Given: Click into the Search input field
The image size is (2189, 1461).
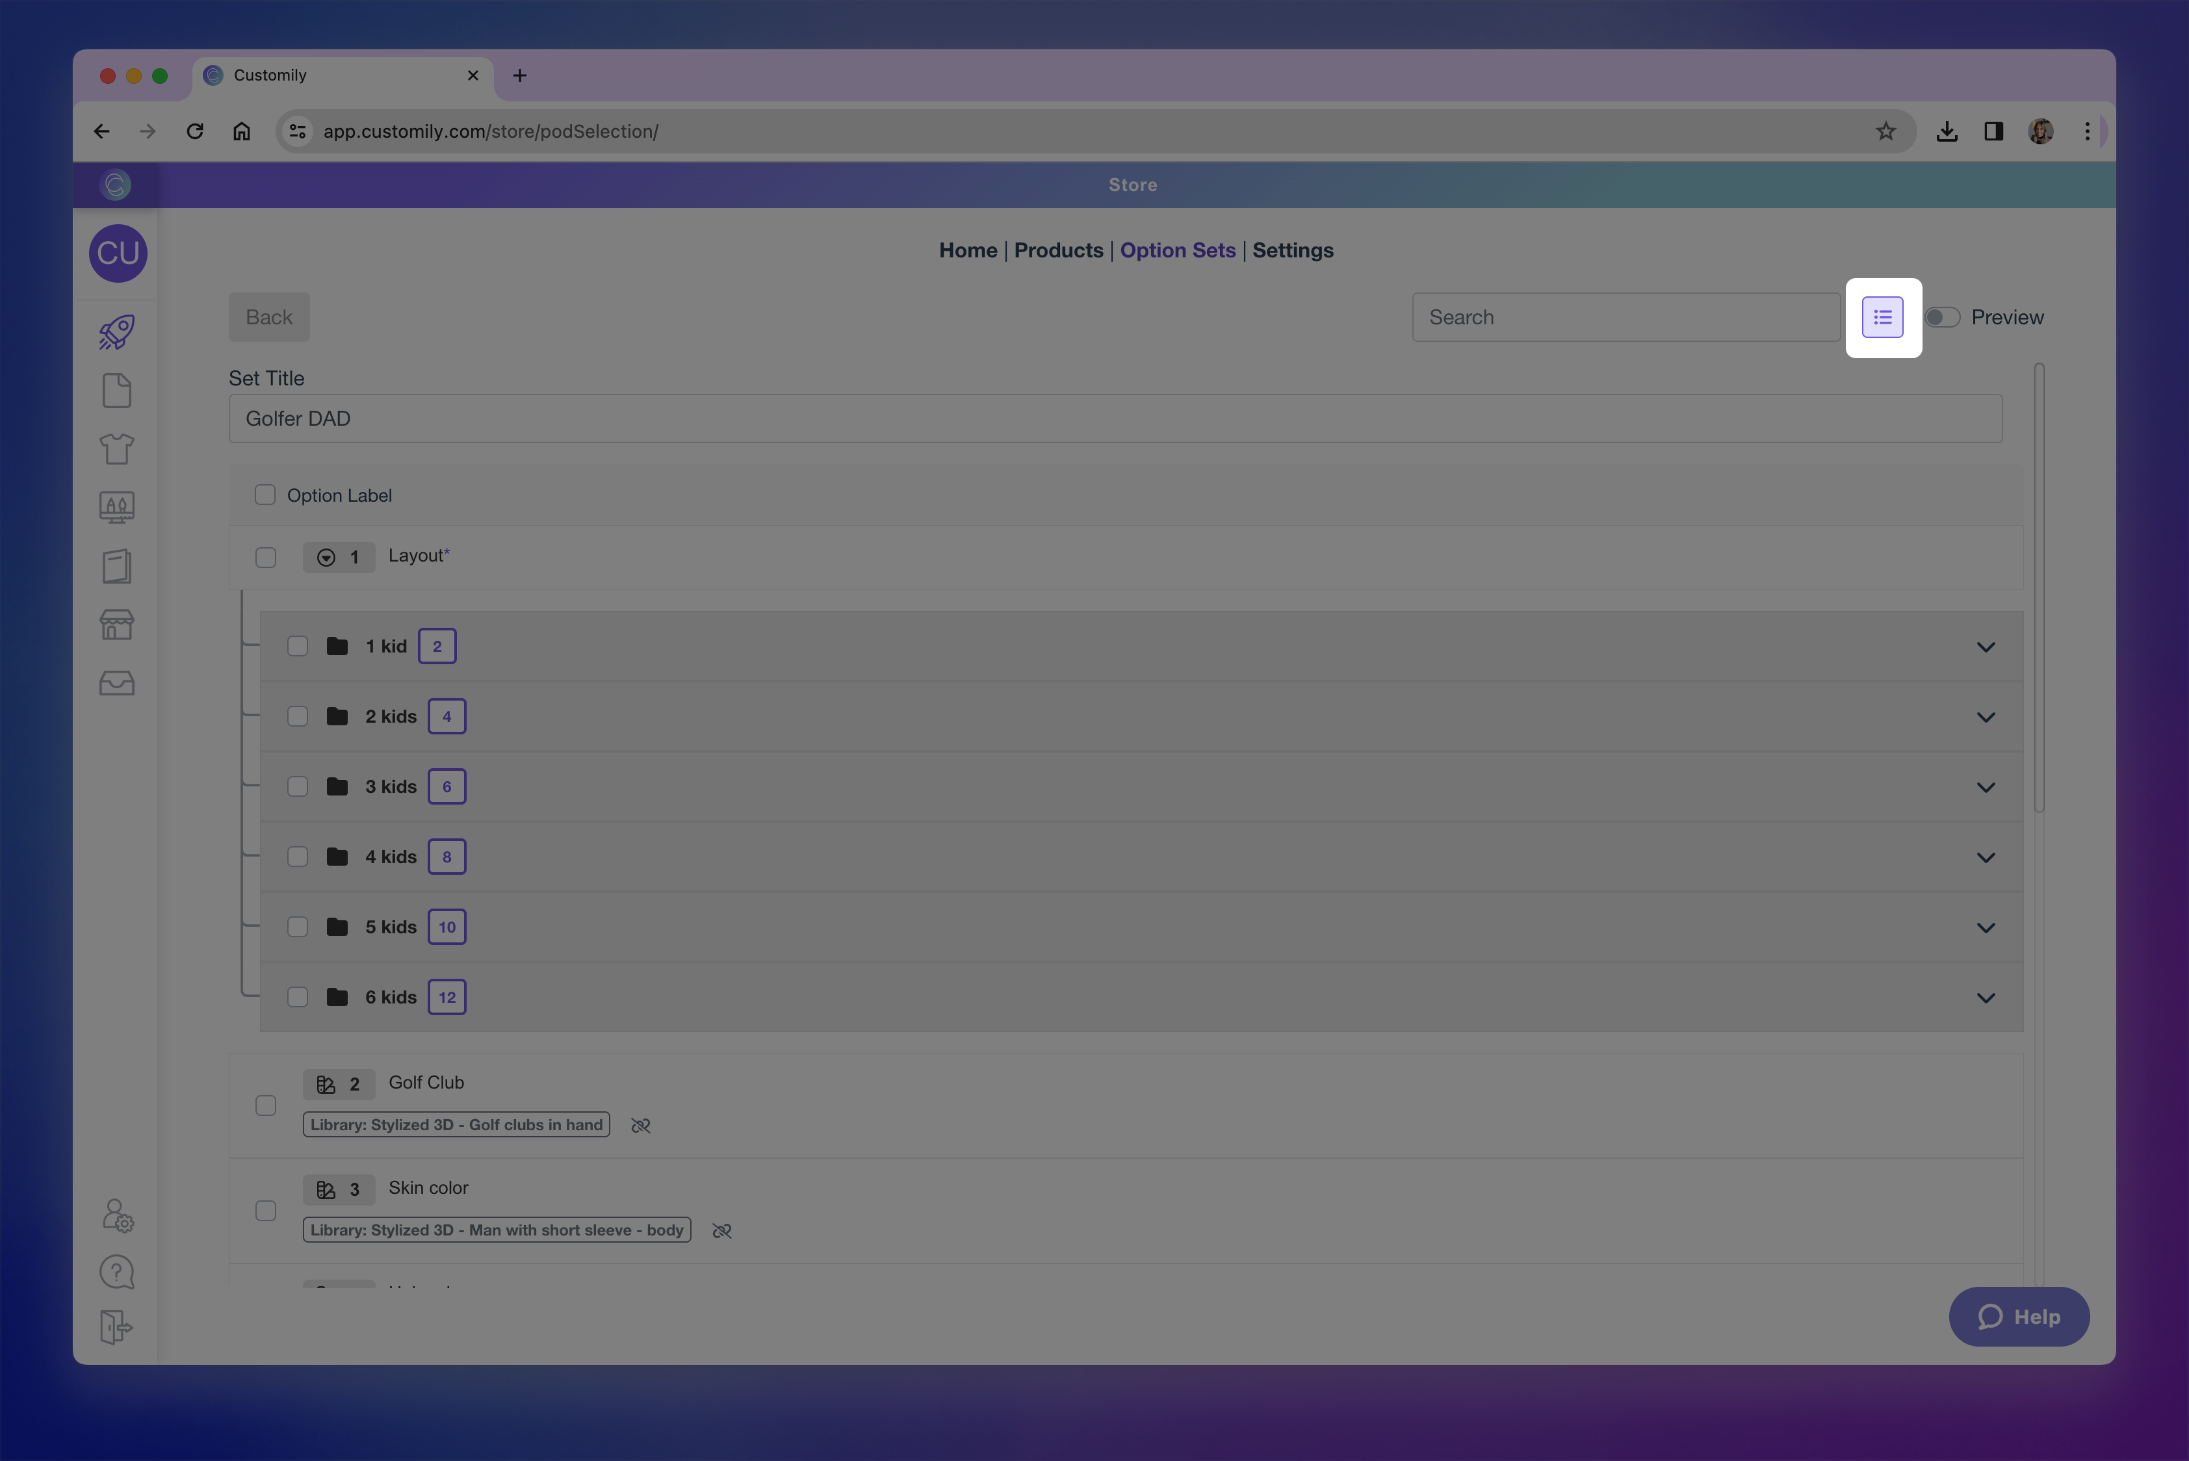Looking at the screenshot, I should pyautogui.click(x=1626, y=318).
